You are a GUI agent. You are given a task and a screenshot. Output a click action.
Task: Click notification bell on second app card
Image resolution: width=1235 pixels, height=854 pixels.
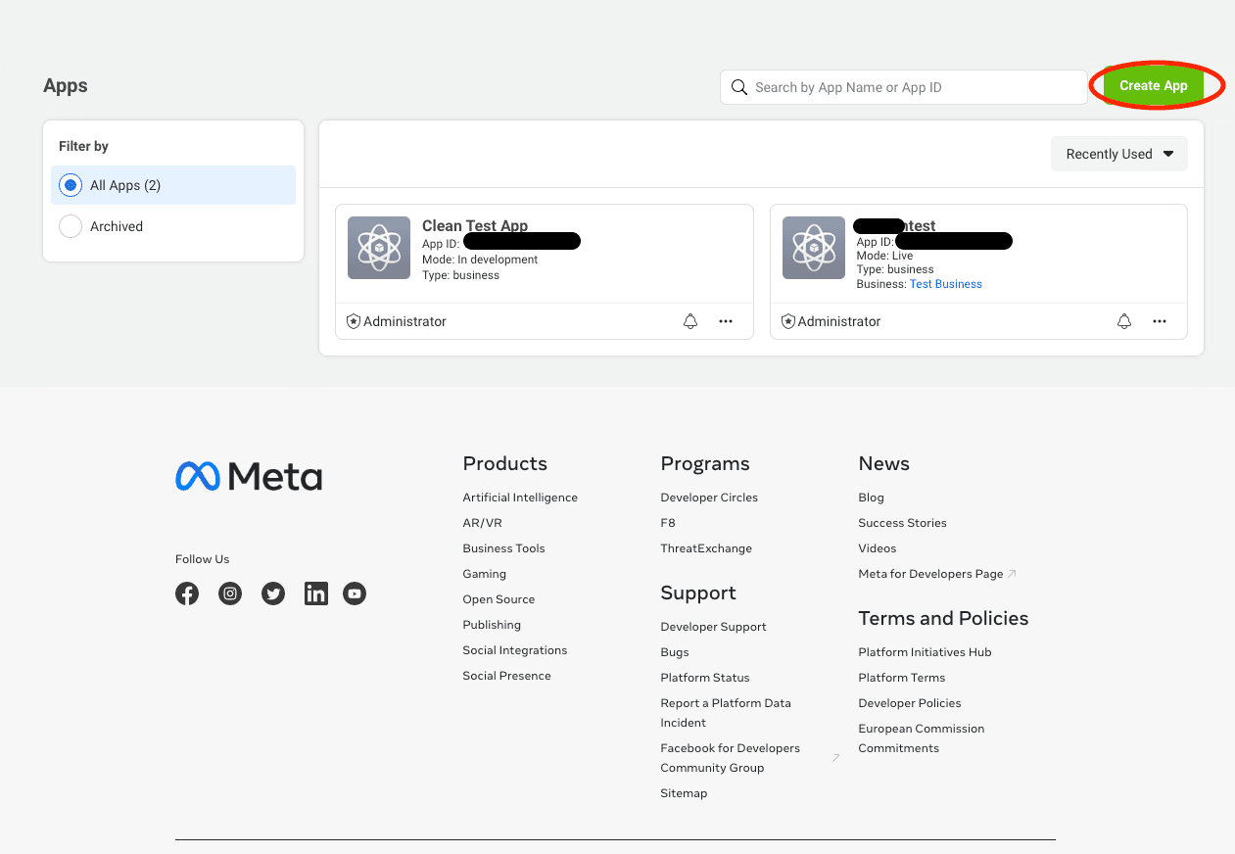[x=1124, y=321]
